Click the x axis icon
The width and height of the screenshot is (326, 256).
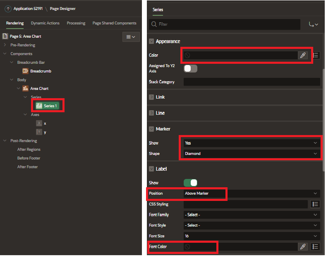coord(39,123)
